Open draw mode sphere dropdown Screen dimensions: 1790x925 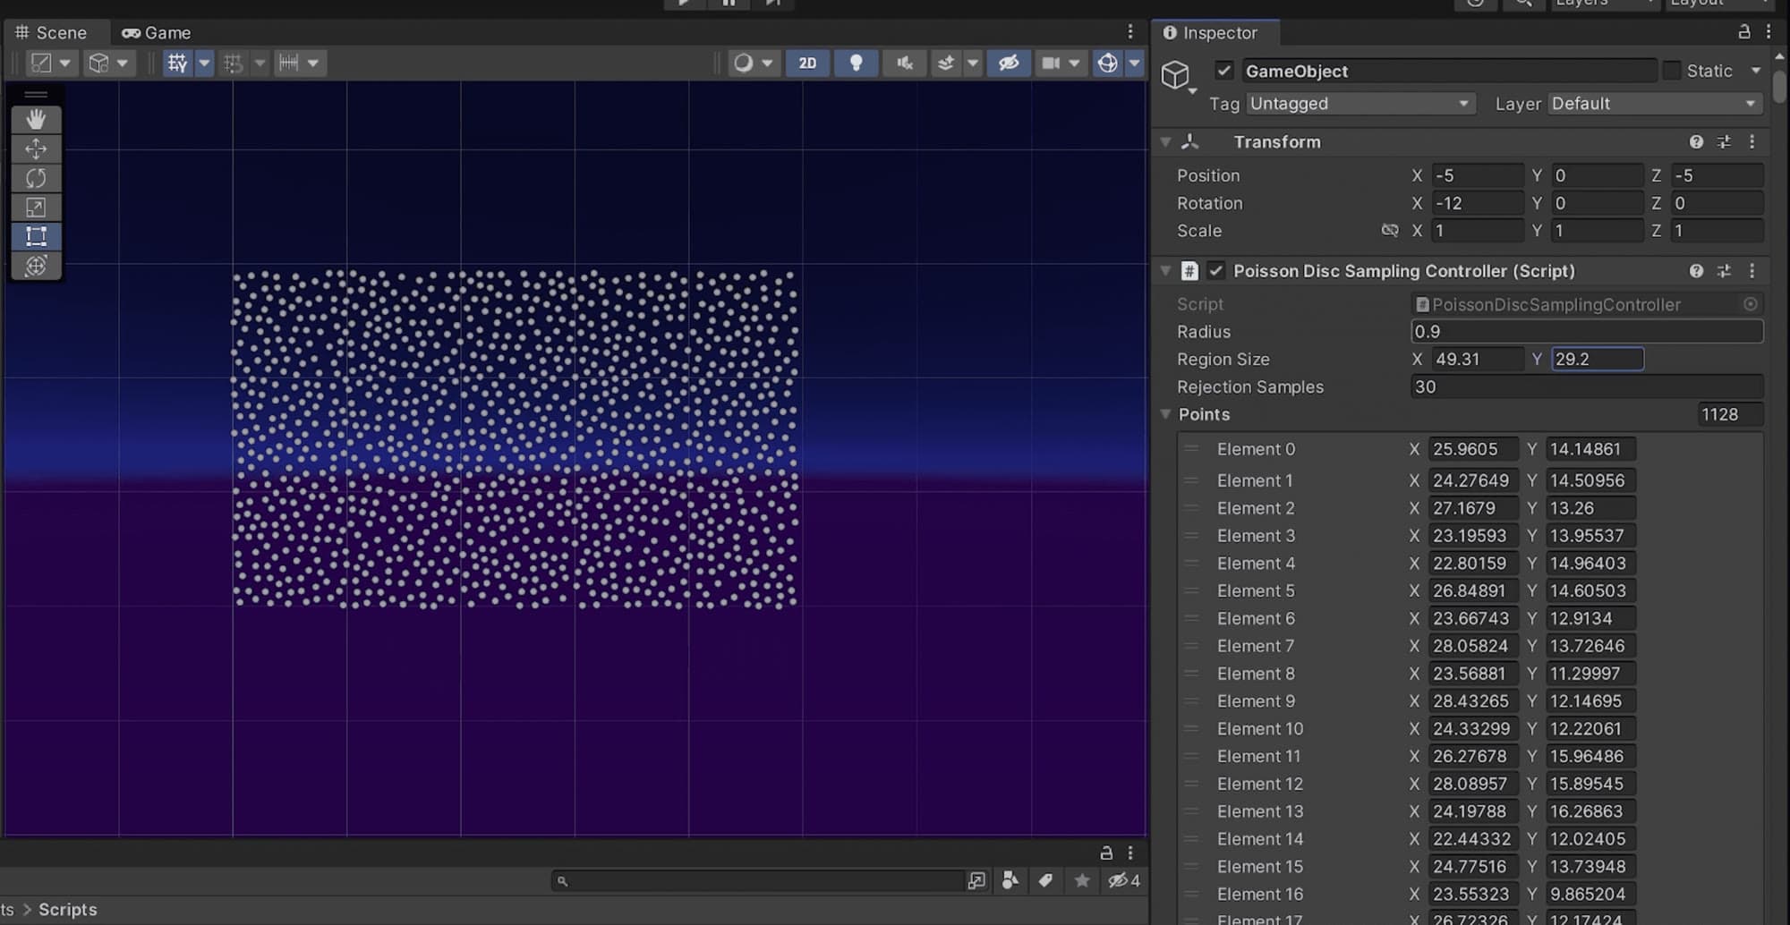pos(766,63)
